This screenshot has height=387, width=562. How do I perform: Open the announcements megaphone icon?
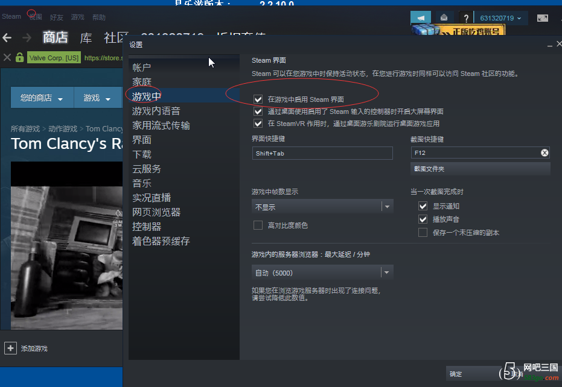coord(420,18)
